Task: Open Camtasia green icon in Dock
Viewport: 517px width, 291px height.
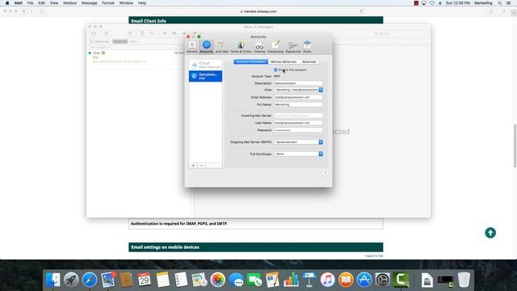Action: pos(401,280)
